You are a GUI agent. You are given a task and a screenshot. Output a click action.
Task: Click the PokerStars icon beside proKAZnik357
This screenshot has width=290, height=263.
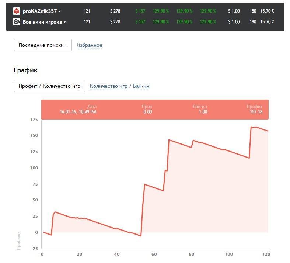click(x=17, y=11)
